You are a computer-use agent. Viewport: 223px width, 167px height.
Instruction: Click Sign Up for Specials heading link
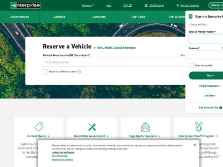[x=143, y=136]
